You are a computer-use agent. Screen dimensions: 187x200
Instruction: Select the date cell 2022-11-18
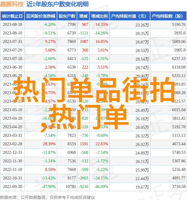click(x=12, y=170)
